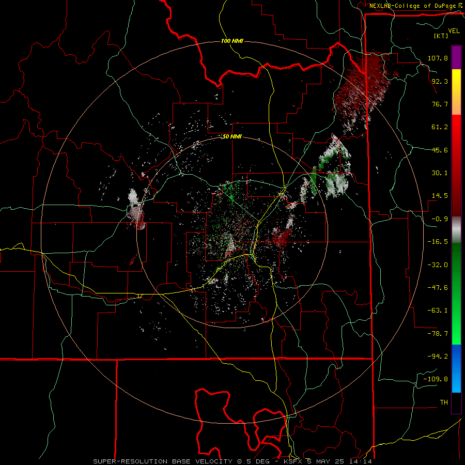Click the 92.3 legend value

(440, 81)
